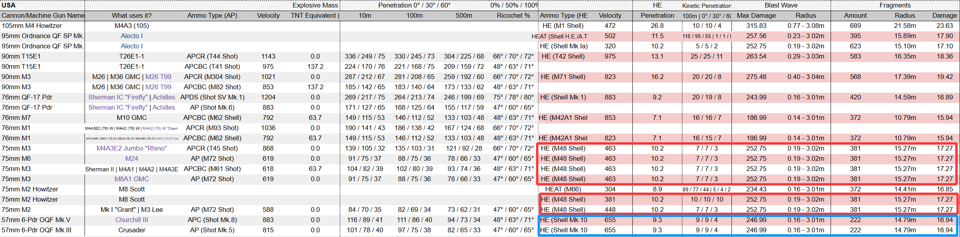Select the "Blast Wave" group header
The image size is (960, 237).
pos(781,5)
